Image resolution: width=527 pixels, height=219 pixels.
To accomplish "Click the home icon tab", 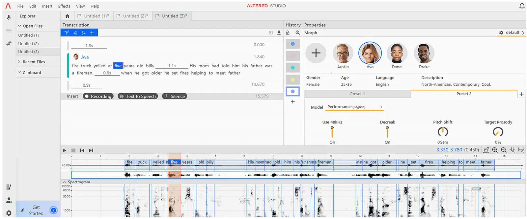I will (x=68, y=16).
